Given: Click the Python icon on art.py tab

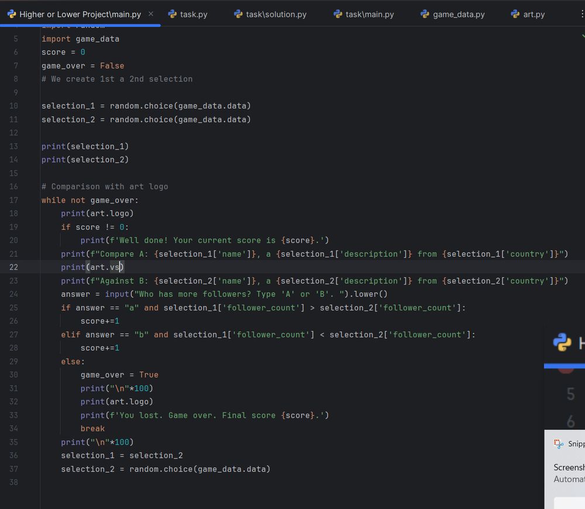Looking at the screenshot, I should [515, 14].
